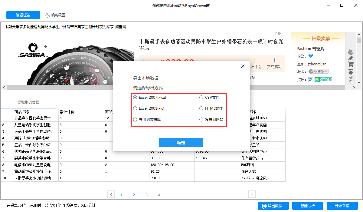
Task: Open the shopping cart icon in page sidebar
Action: coord(351,64)
